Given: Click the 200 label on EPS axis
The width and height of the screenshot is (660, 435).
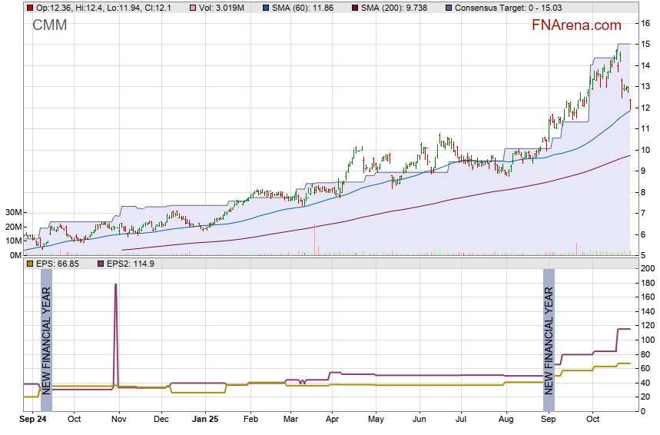Looking at the screenshot, I should tap(648, 269).
